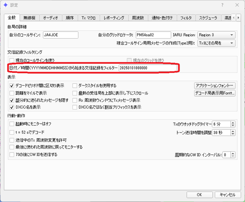Select the 全般 tab

click(12, 18)
